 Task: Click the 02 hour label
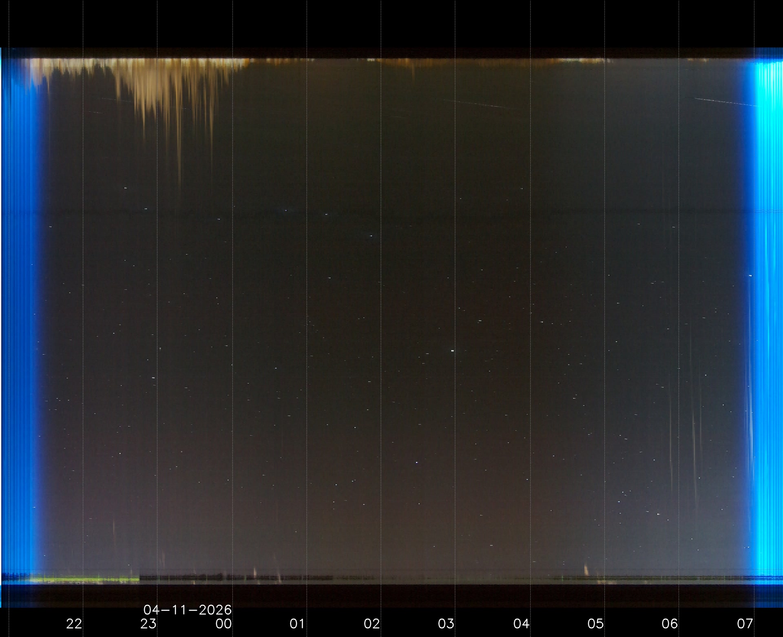[x=372, y=624]
